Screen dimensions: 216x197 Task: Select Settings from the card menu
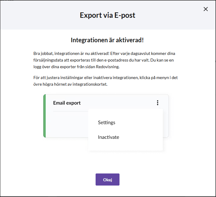coord(106,122)
